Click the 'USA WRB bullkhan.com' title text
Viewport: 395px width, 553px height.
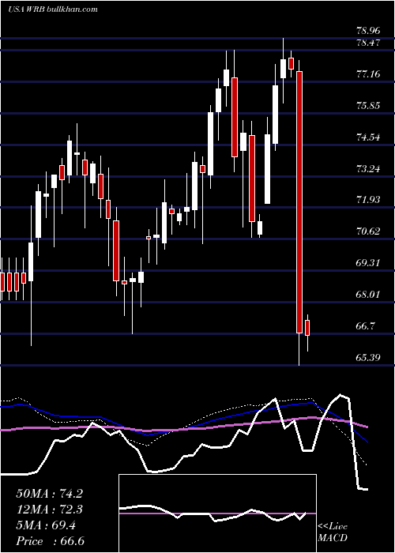(53, 9)
